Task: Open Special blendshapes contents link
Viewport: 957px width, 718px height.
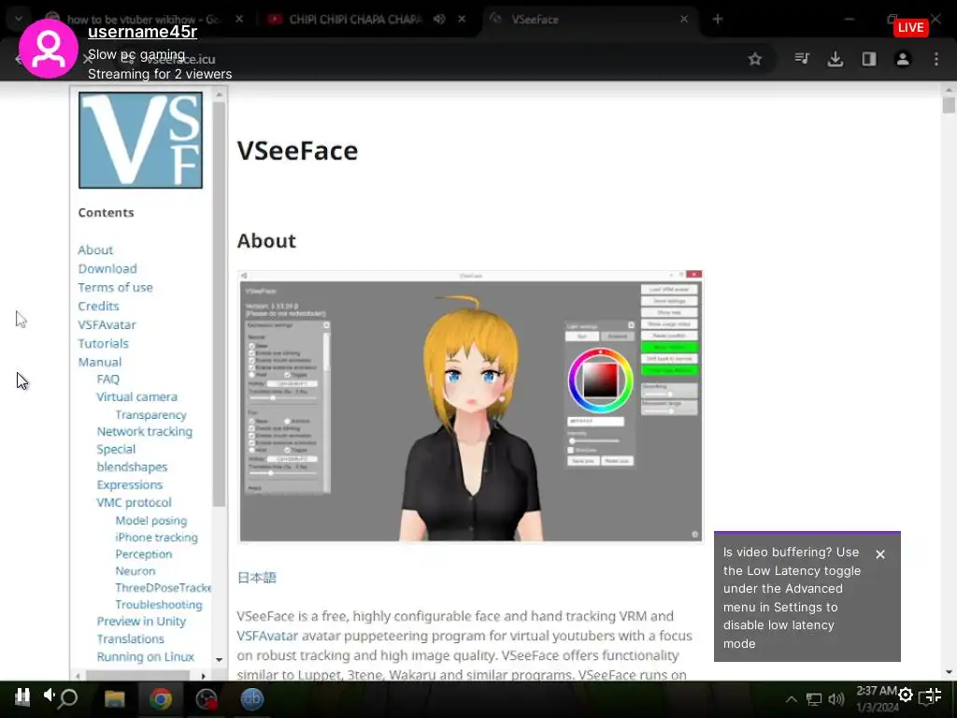Action: pyautogui.click(x=132, y=458)
